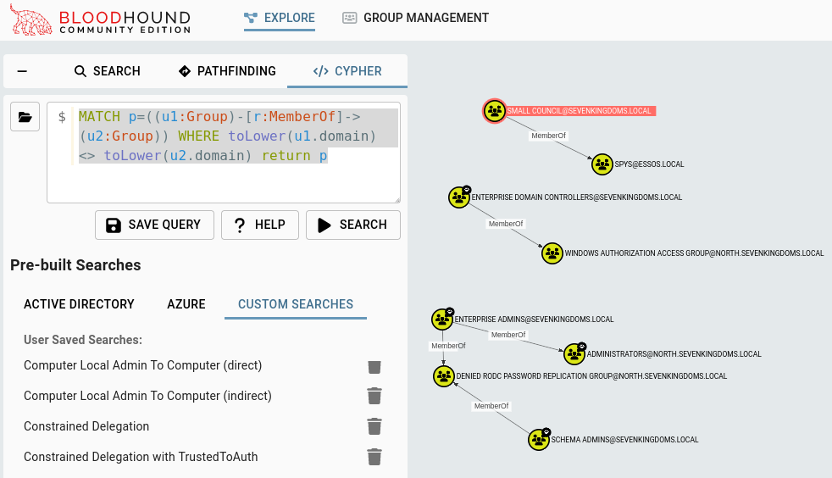Image resolution: width=832 pixels, height=478 pixels.
Task: Select the Schema Admins group node
Action: pyautogui.click(x=539, y=440)
